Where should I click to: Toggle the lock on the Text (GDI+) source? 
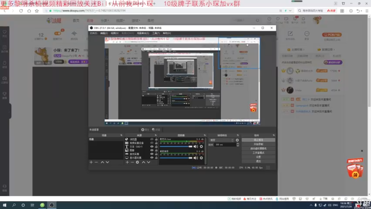click(156, 147)
